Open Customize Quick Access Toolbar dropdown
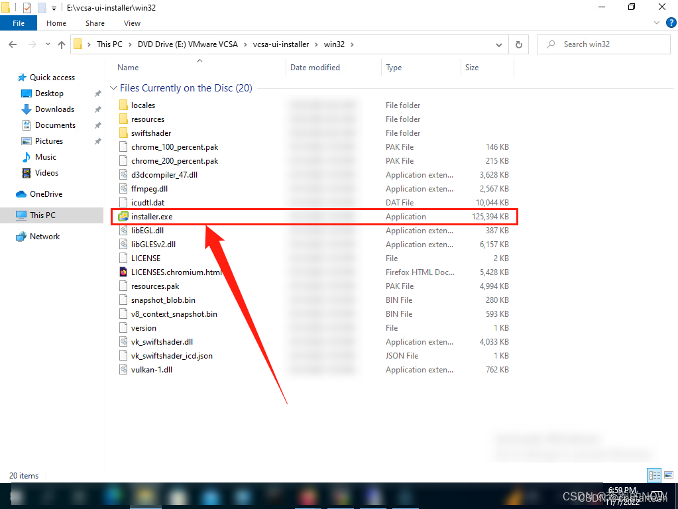The width and height of the screenshot is (678, 509). pyautogui.click(x=54, y=8)
